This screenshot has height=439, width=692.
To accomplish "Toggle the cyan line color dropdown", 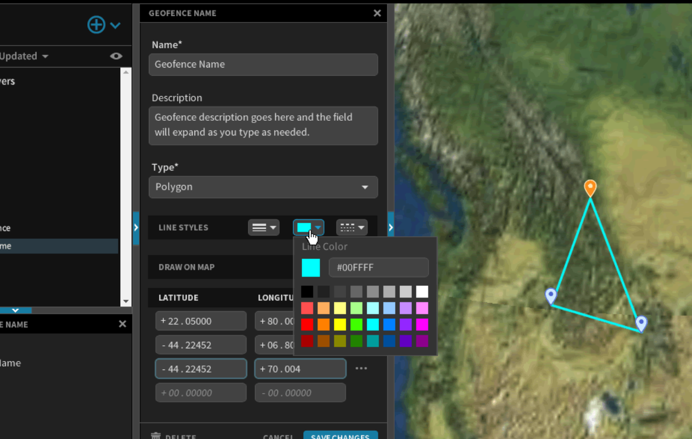I will point(309,227).
